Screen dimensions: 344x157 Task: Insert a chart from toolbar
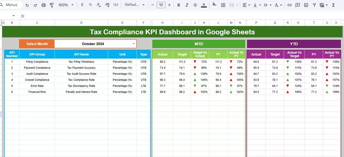pos(306,5)
